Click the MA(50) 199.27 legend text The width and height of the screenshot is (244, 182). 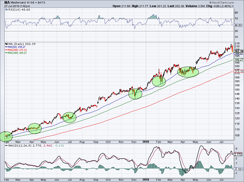click(x=17, y=47)
